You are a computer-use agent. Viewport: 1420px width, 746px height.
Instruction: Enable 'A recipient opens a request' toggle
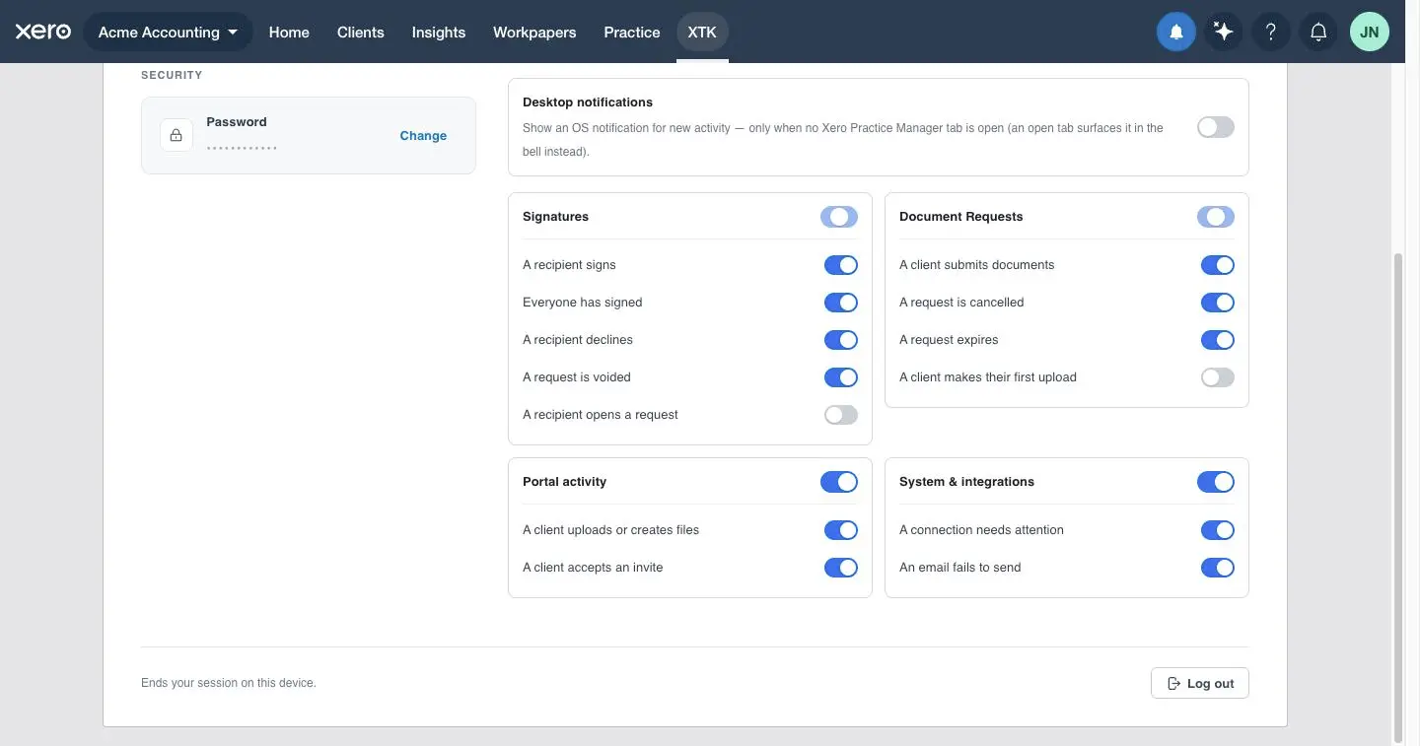pos(841,415)
